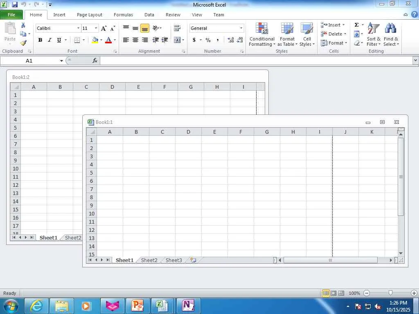419x314 pixels.
Task: Switch to the Formulas tab
Action: [x=123, y=15]
